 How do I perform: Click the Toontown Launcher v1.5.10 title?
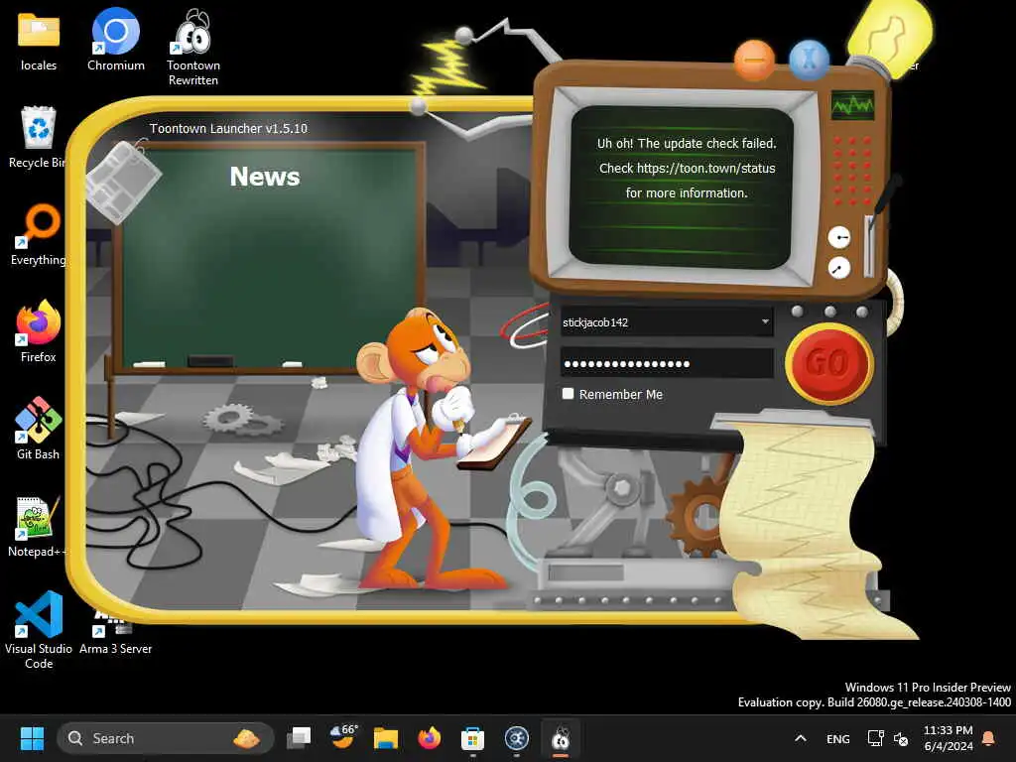pyautogui.click(x=229, y=128)
